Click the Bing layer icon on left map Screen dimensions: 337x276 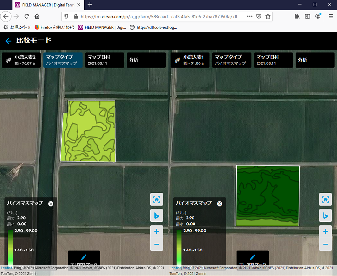[x=156, y=215]
